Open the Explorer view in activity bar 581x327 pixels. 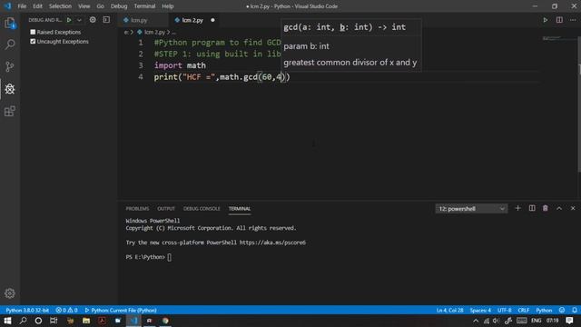[x=10, y=24]
